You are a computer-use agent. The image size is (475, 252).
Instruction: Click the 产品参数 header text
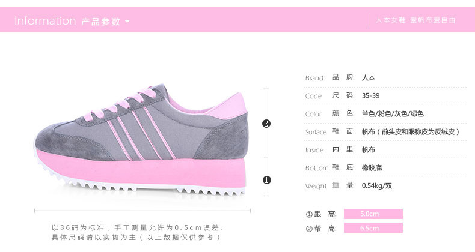click(101, 22)
